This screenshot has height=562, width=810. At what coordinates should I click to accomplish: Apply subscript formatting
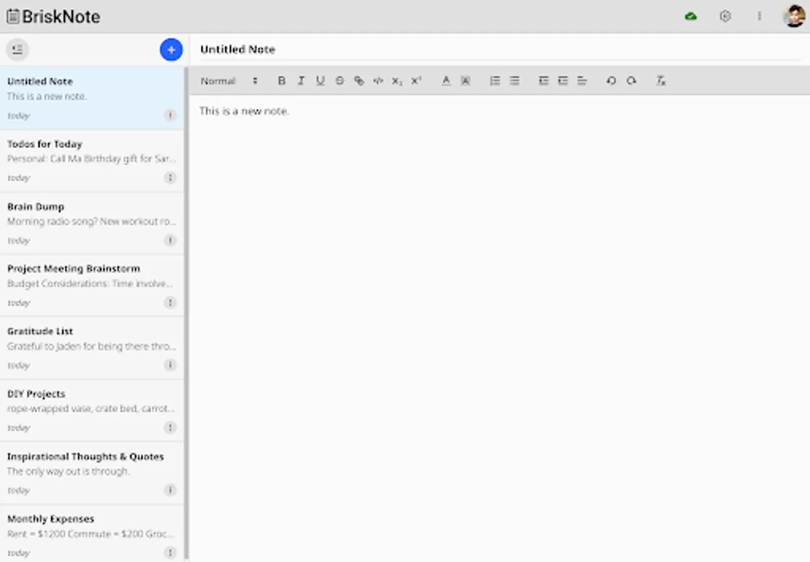click(x=396, y=81)
